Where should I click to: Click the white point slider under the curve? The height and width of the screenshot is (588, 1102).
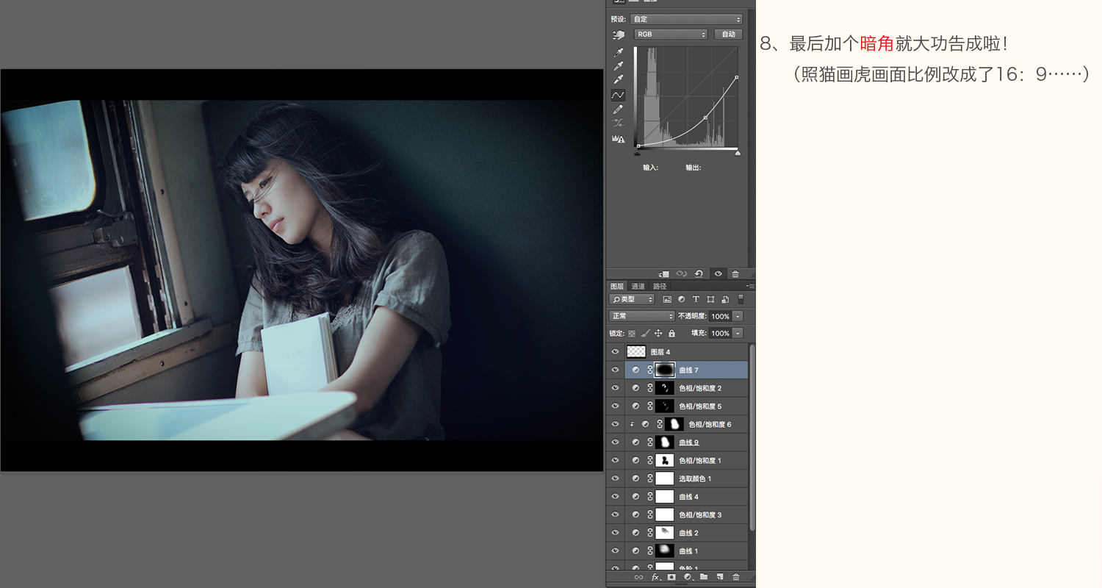point(737,153)
